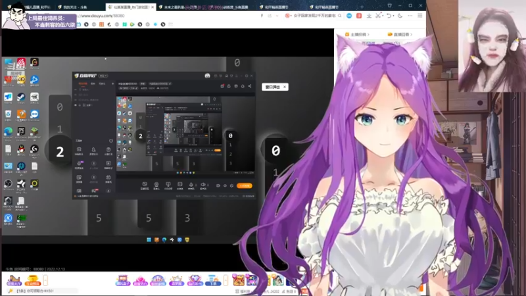Viewport: 526px width, 296px height.
Task: Click the webcam face thumbnail
Action: (492, 46)
